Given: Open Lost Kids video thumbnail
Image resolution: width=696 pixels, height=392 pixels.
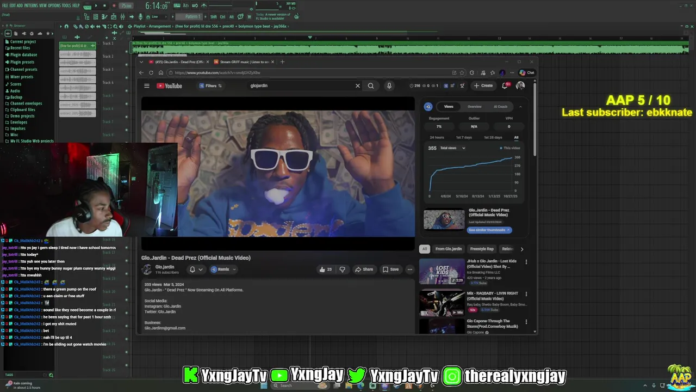Looking at the screenshot, I should point(442,272).
